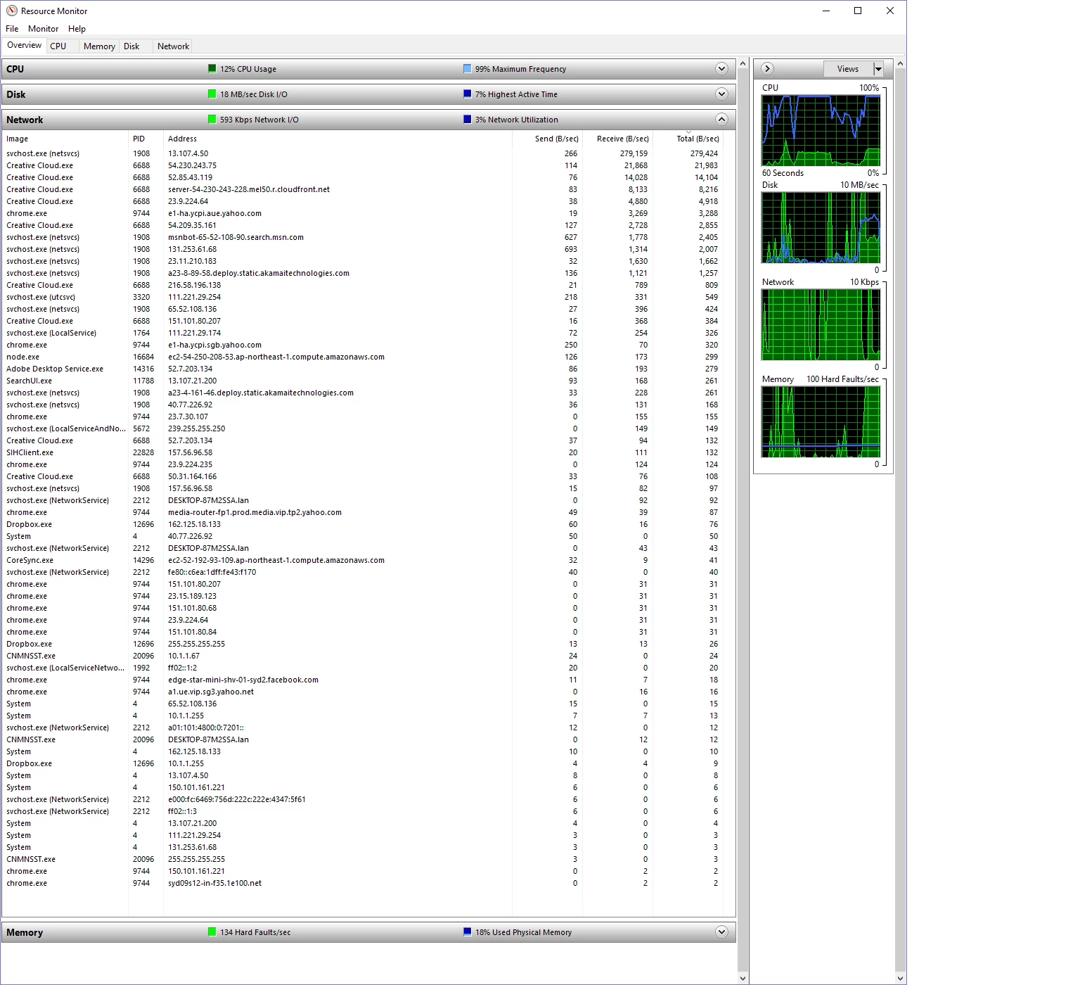Click the Memory hard faults graph
The height and width of the screenshot is (985, 1080).
(821, 422)
